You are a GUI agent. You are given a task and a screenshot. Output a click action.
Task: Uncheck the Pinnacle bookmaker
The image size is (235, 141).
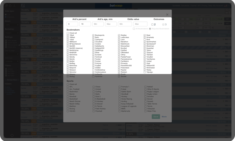[x=119, y=63]
